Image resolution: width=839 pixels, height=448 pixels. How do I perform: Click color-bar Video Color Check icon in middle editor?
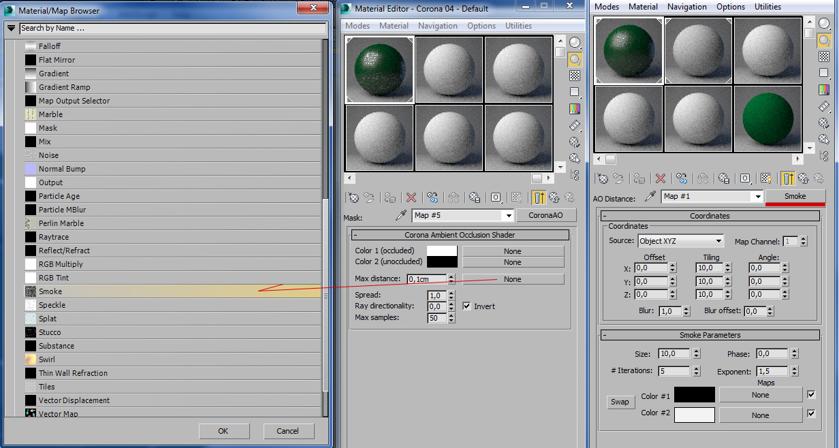[575, 109]
